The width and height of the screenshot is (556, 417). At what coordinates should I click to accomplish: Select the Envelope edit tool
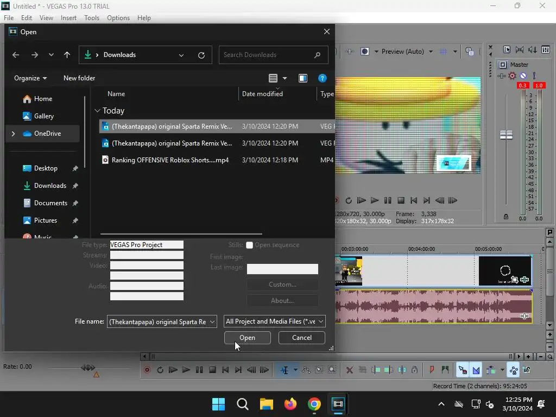pos(306,370)
